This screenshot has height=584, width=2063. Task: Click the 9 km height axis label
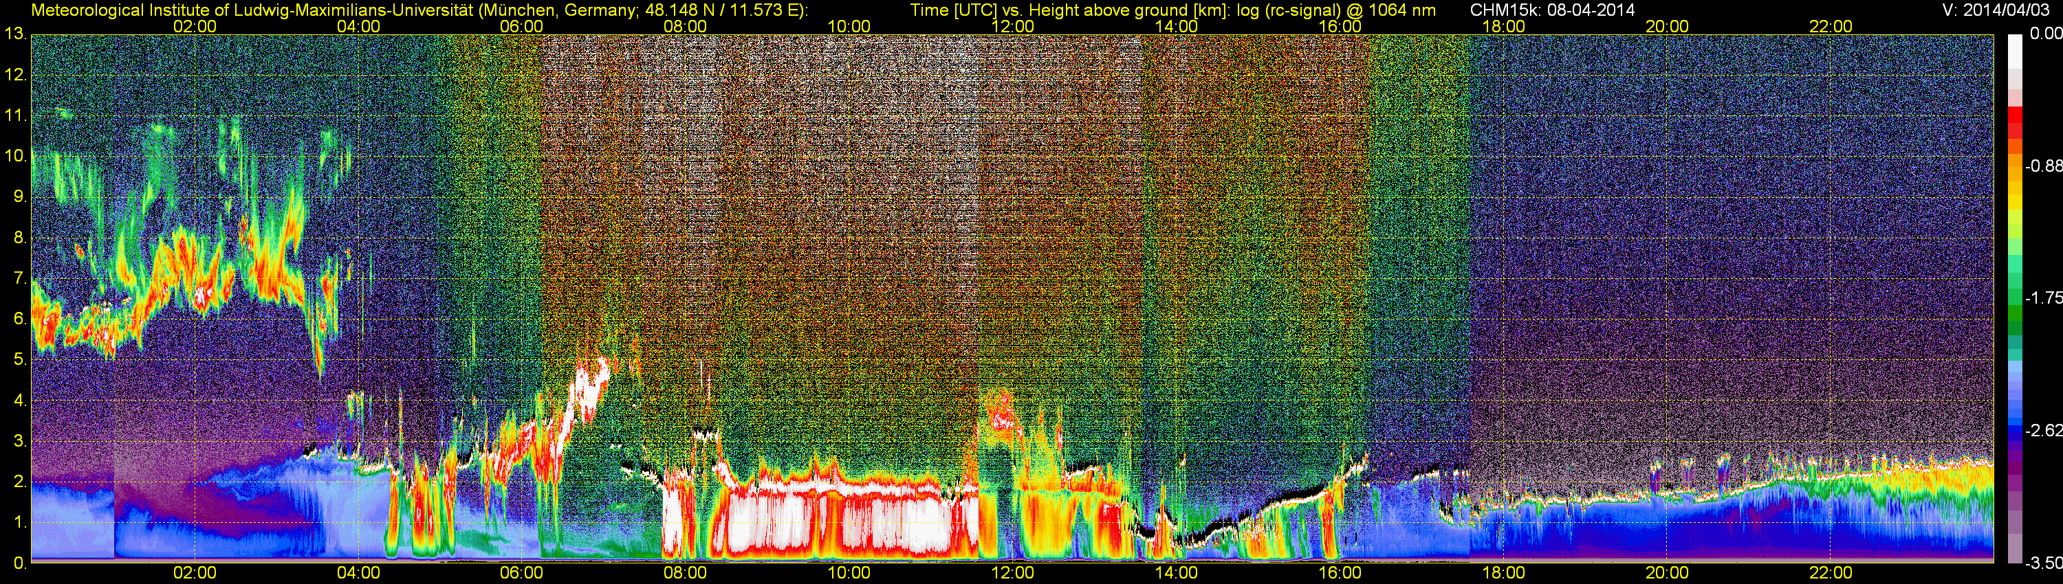(x=19, y=196)
